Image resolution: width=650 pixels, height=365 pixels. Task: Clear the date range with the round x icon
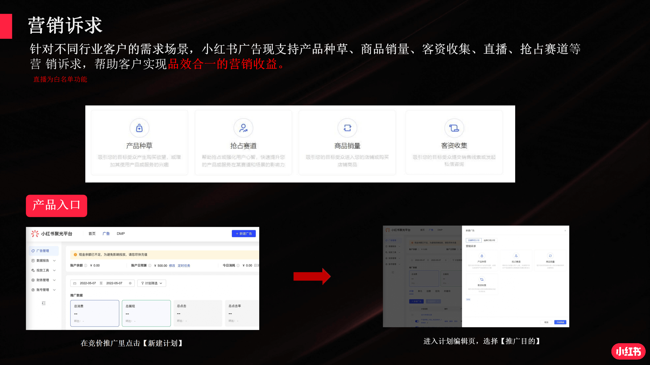coord(130,283)
